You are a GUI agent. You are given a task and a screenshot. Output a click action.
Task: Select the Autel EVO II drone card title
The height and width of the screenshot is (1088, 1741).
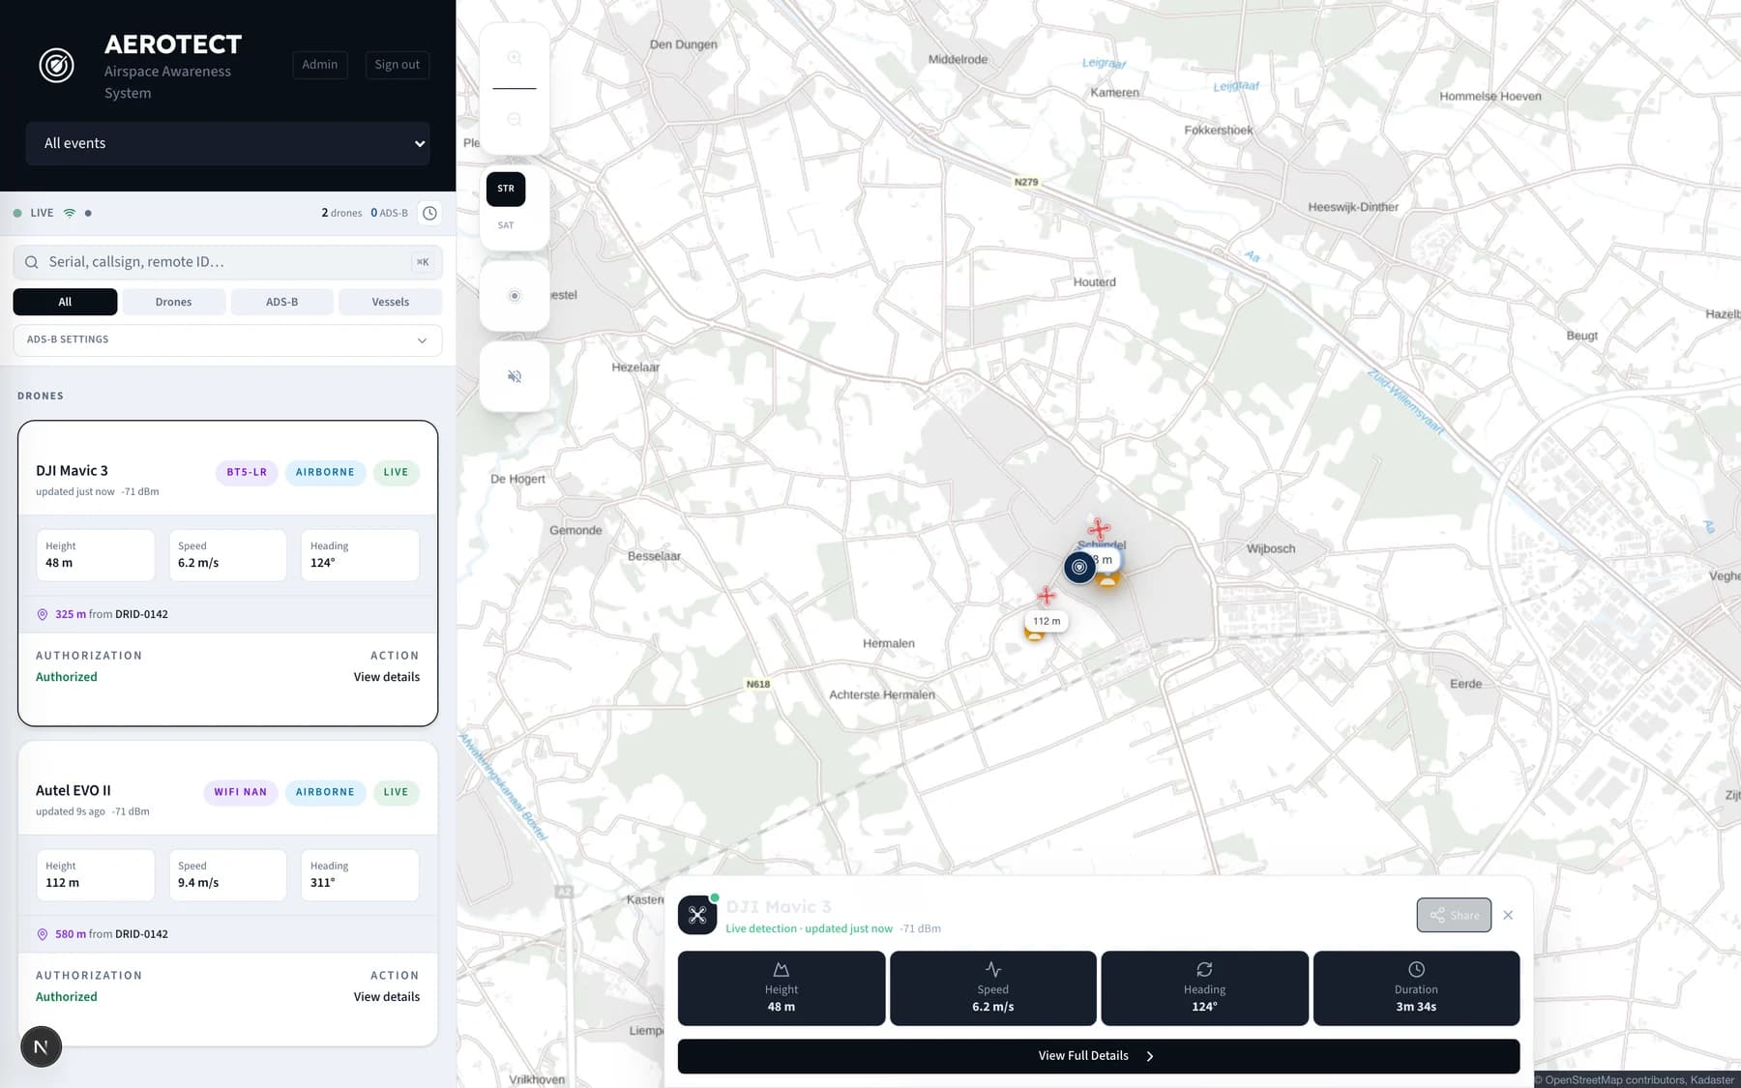[x=74, y=791]
